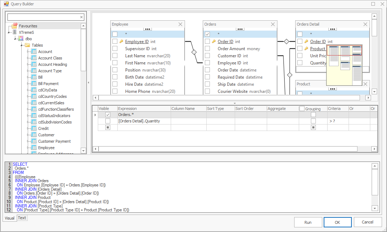The image size is (387, 232).
Task: Click the Order ID link in Orders Detail
Action: tap(318, 42)
